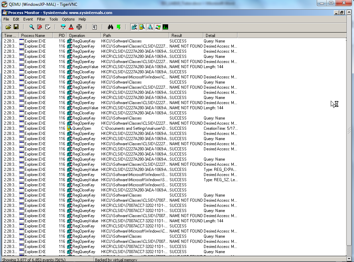Click first row path HKCU\Software\Classes

point(121,41)
